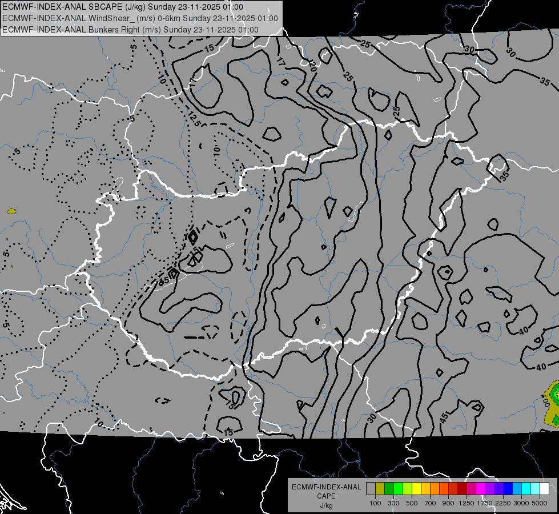Click the small olive CAPE patch at left
Image resolution: width=559 pixels, height=514 pixels.
(x=12, y=211)
